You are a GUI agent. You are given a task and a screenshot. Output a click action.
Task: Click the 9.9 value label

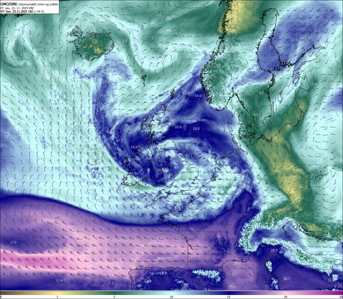pyautogui.click(x=187, y=284)
